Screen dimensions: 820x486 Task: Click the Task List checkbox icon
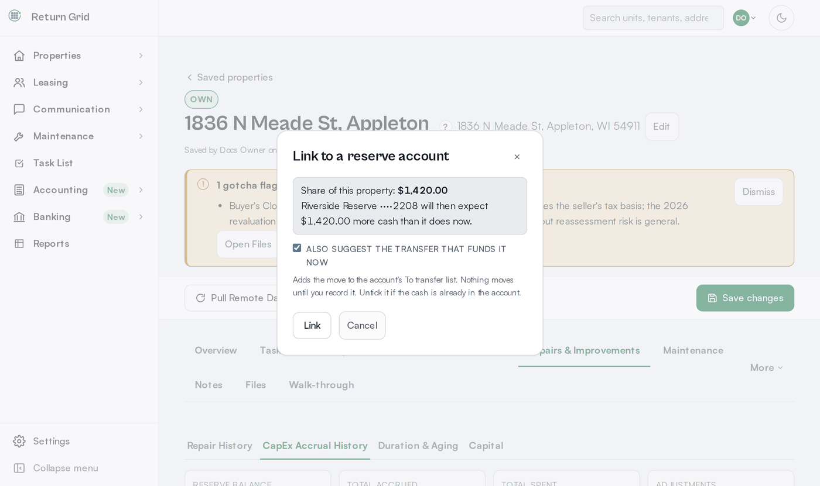point(19,163)
